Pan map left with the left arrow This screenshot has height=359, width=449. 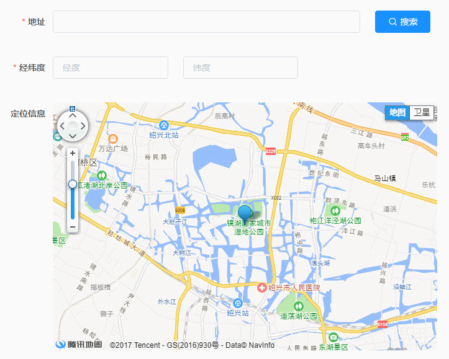[63, 126]
